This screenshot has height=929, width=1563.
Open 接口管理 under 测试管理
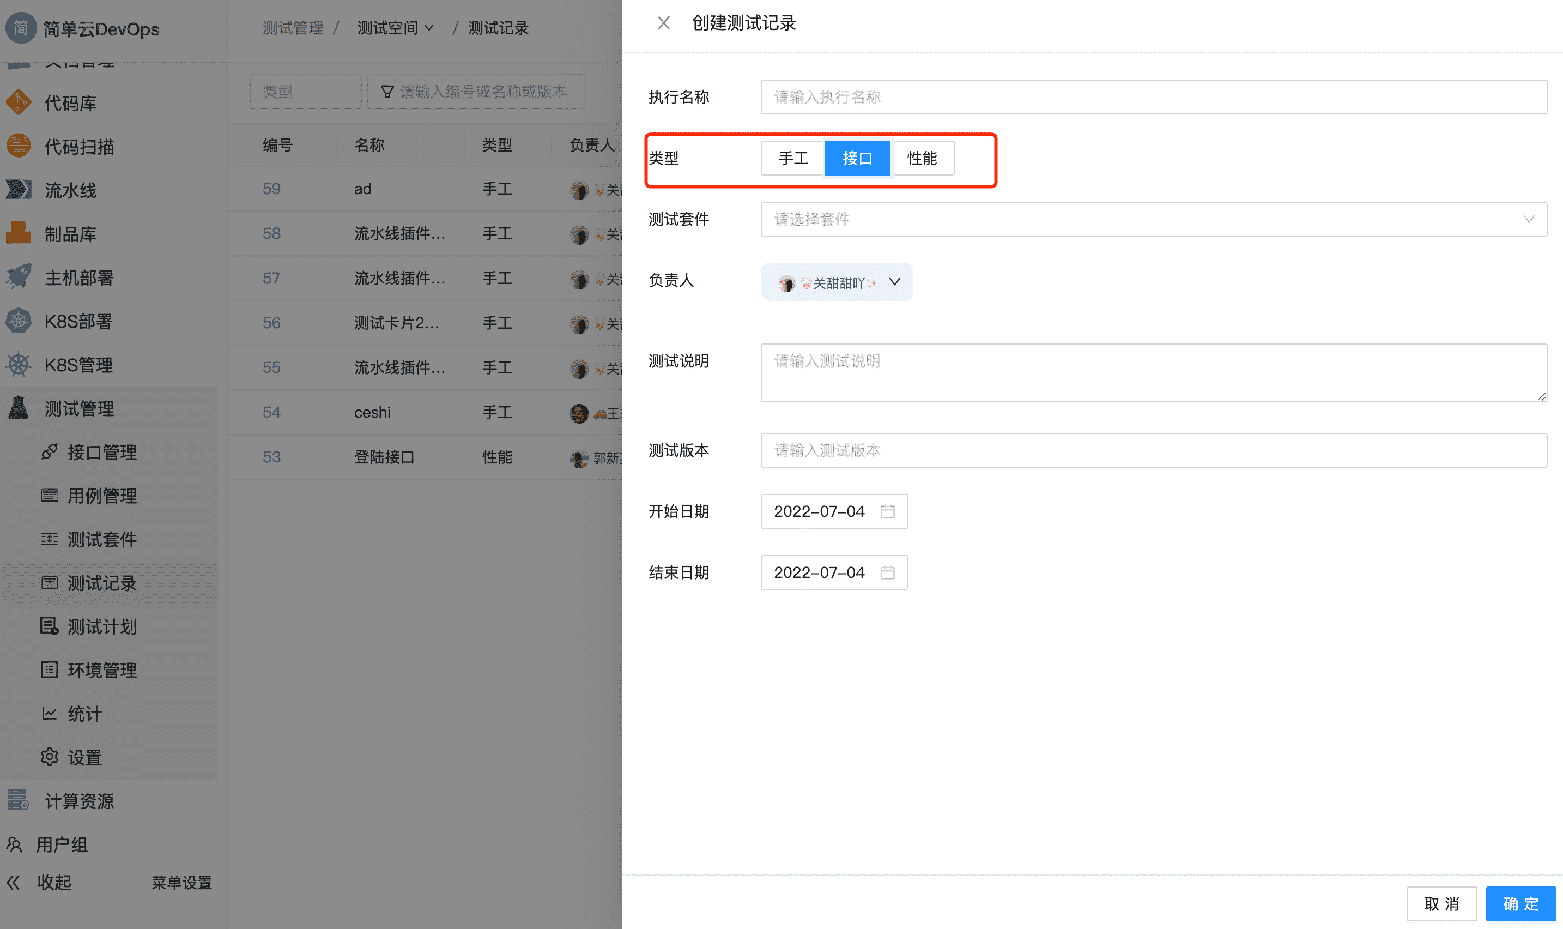tap(102, 452)
